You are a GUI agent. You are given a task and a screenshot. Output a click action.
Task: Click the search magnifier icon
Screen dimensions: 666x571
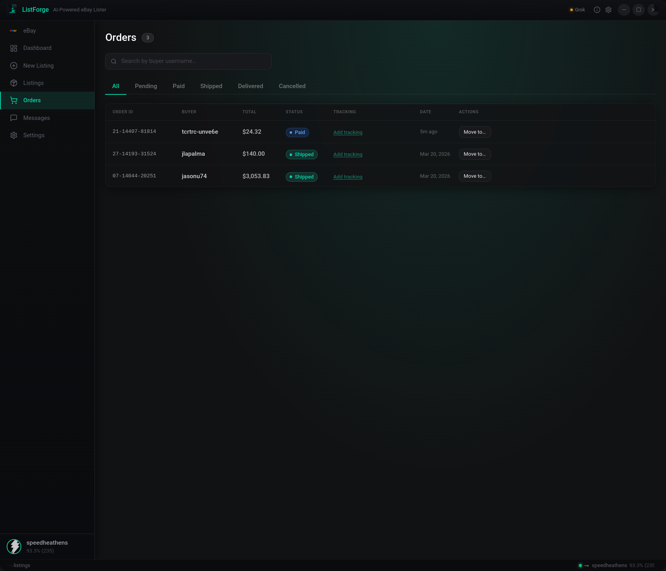click(x=114, y=61)
